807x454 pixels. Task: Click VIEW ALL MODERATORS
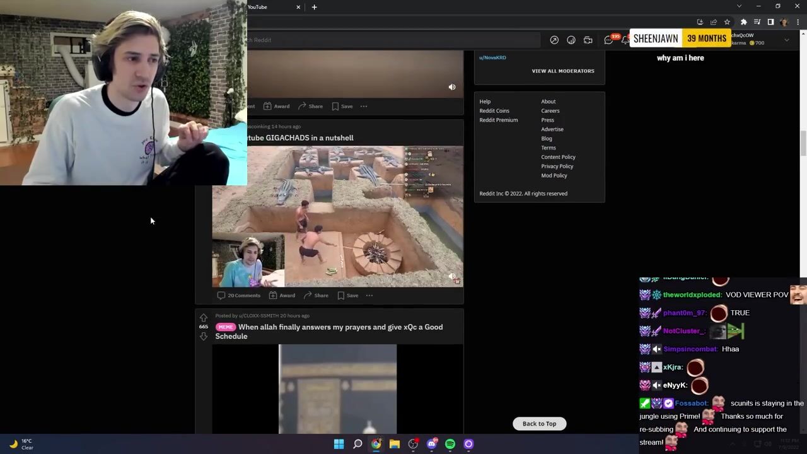pyautogui.click(x=563, y=71)
